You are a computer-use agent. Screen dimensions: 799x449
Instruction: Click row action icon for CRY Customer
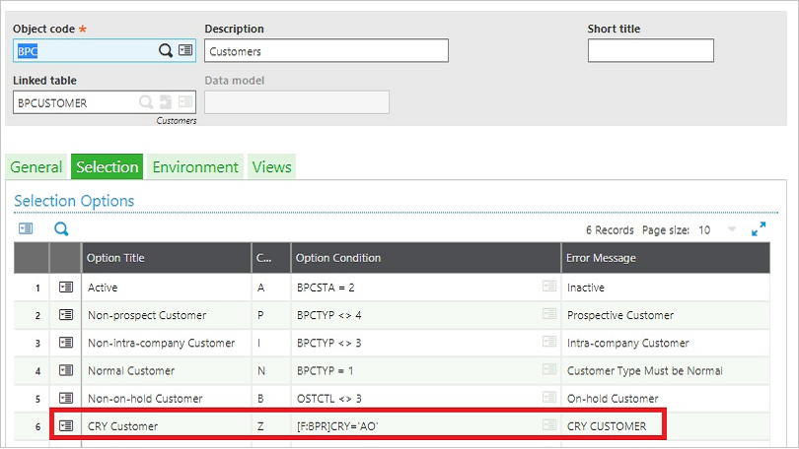(66, 425)
